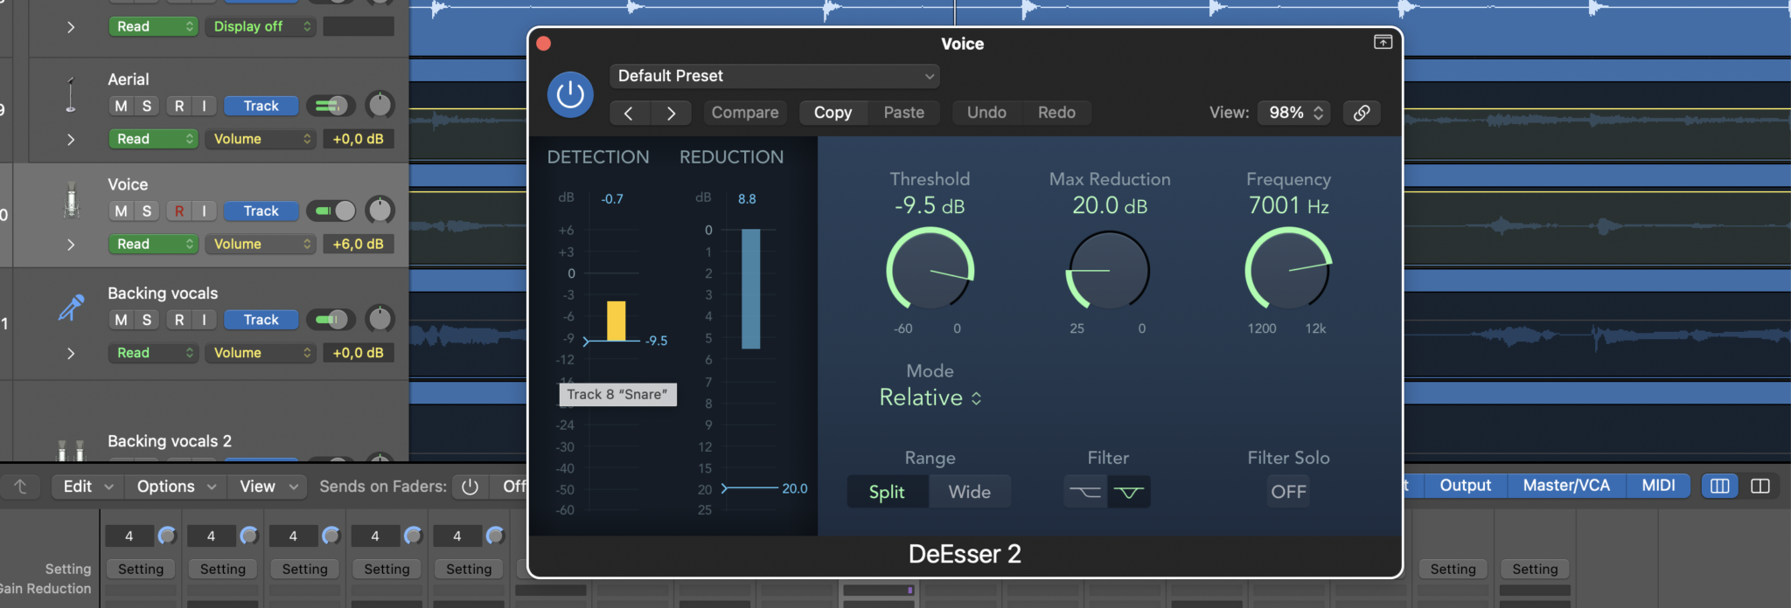
Task: Click the Threshold knob
Action: 930,270
